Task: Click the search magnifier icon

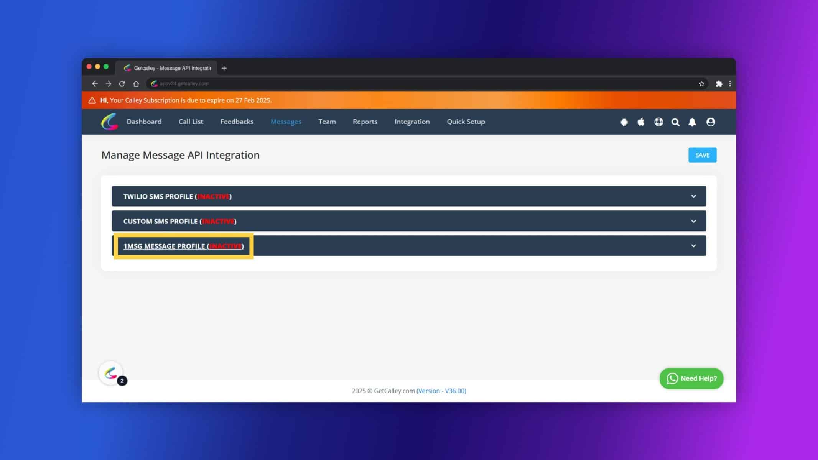Action: tap(675, 122)
